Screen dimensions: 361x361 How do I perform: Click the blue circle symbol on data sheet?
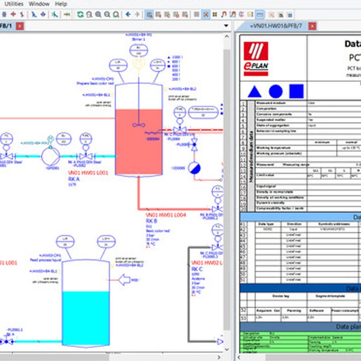pos(275,91)
